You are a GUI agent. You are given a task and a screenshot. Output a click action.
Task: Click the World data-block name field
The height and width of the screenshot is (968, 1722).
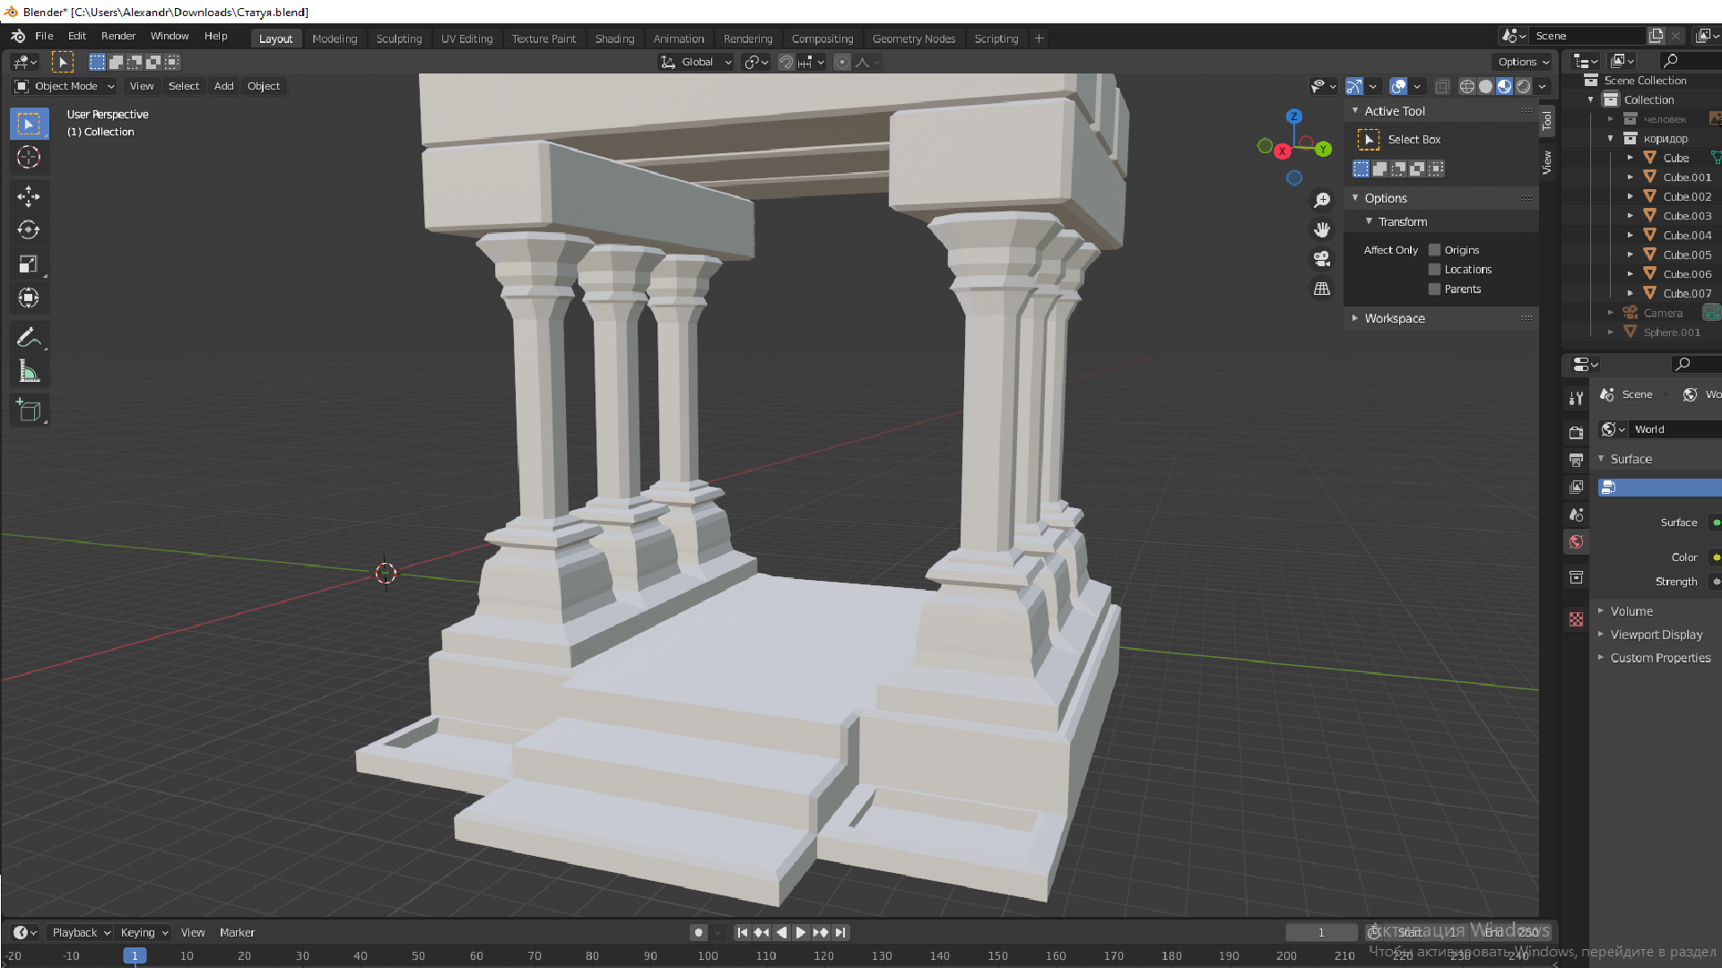(1674, 429)
